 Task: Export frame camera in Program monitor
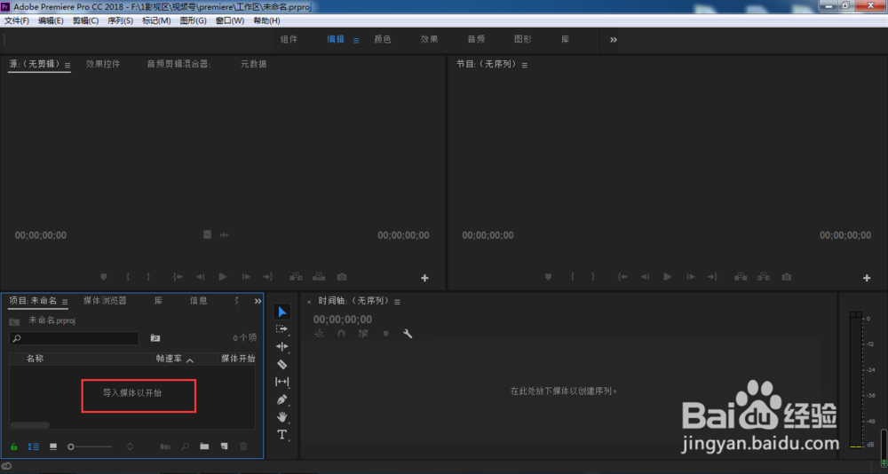(786, 277)
